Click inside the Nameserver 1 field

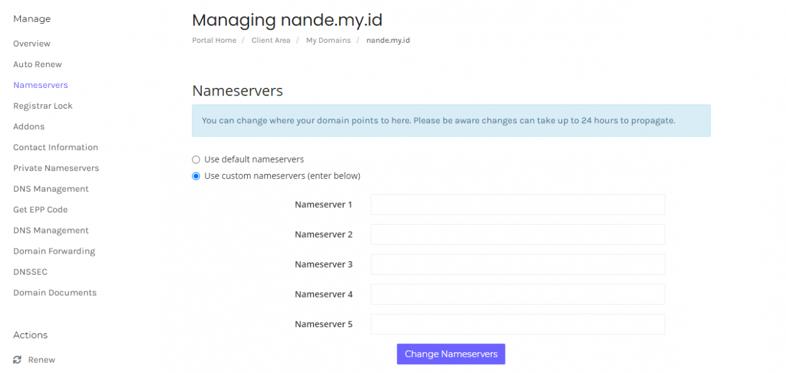[x=517, y=204]
